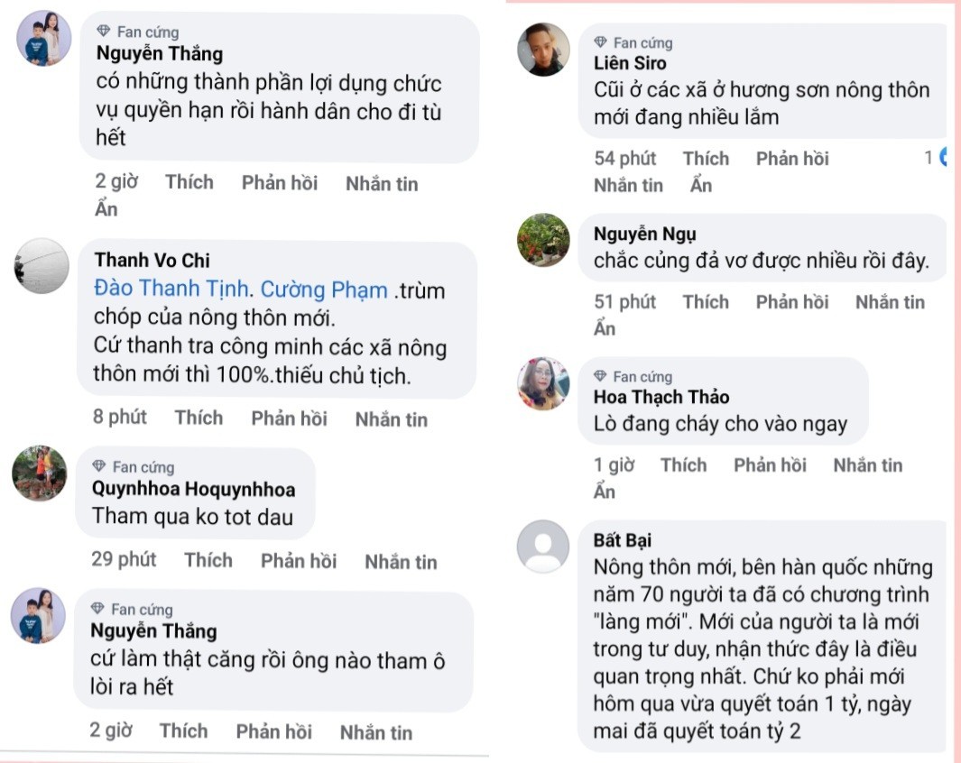
Task: Open Thanh Vo Chi's avatar
Action: pyautogui.click(x=42, y=266)
